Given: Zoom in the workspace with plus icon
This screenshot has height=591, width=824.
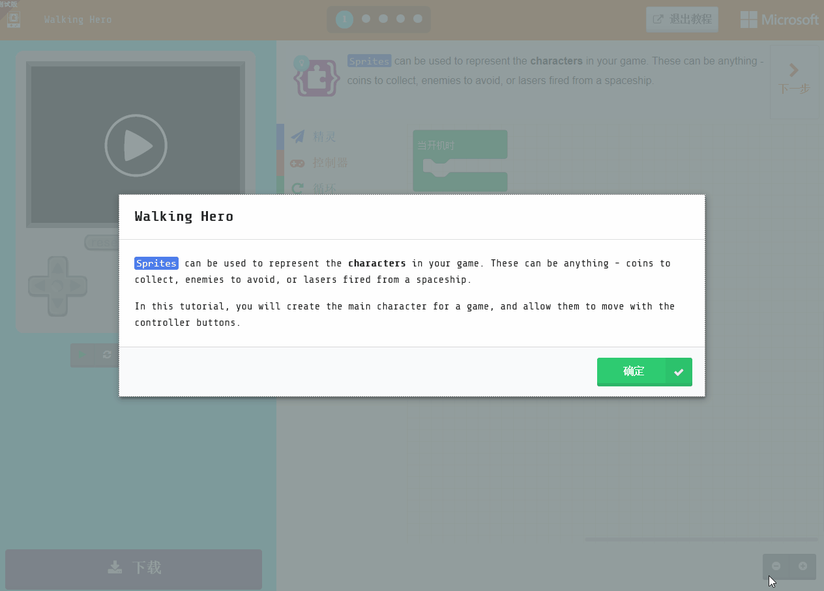Looking at the screenshot, I should (803, 566).
